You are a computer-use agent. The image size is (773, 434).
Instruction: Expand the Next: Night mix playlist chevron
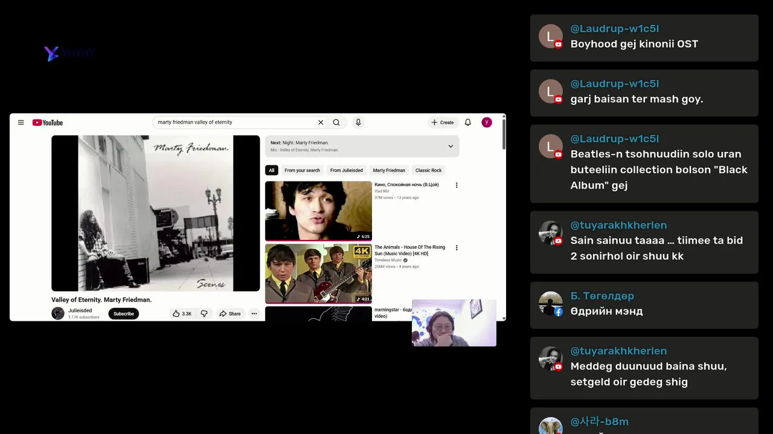click(451, 146)
